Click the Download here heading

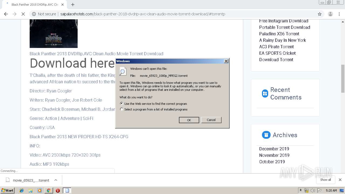[x=72, y=63]
